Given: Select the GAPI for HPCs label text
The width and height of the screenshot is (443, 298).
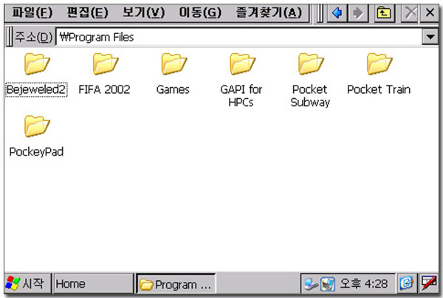Looking at the screenshot, I should point(241,96).
